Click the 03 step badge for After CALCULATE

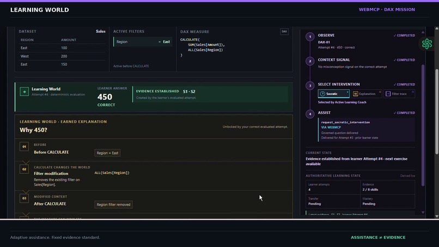(x=24, y=198)
